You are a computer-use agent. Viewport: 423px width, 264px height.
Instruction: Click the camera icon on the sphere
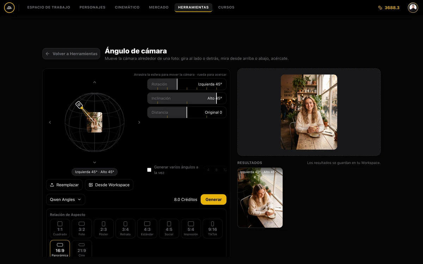(x=79, y=105)
